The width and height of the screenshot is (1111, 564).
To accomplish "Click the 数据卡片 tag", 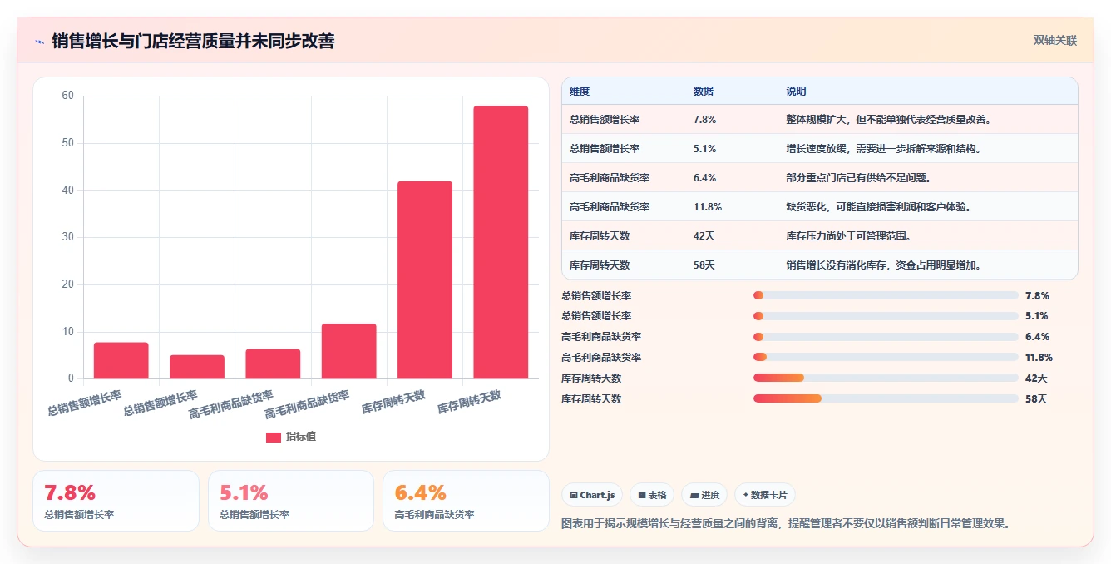I will (764, 495).
